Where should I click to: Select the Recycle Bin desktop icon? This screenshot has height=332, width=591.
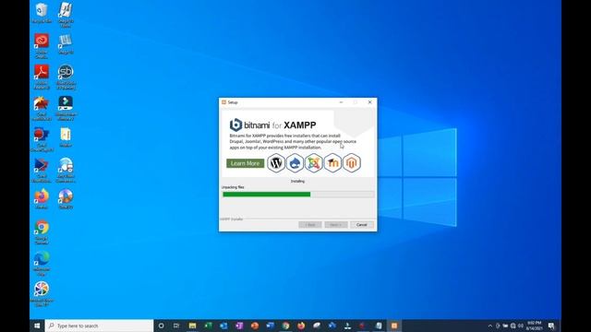coord(42,13)
